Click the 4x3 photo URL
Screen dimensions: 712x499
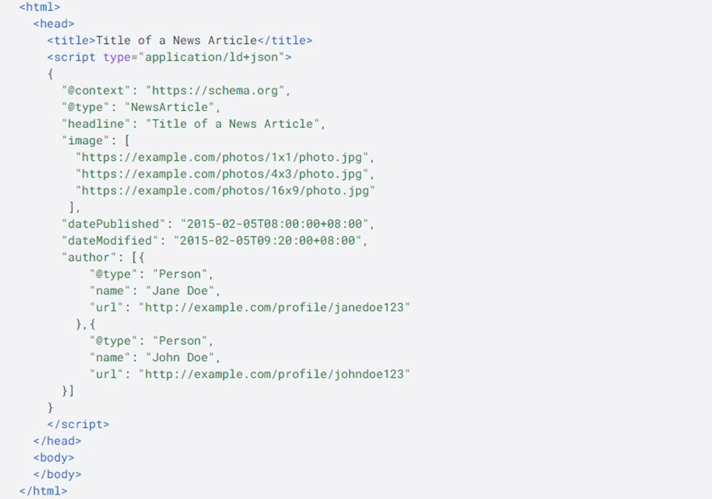(x=225, y=174)
